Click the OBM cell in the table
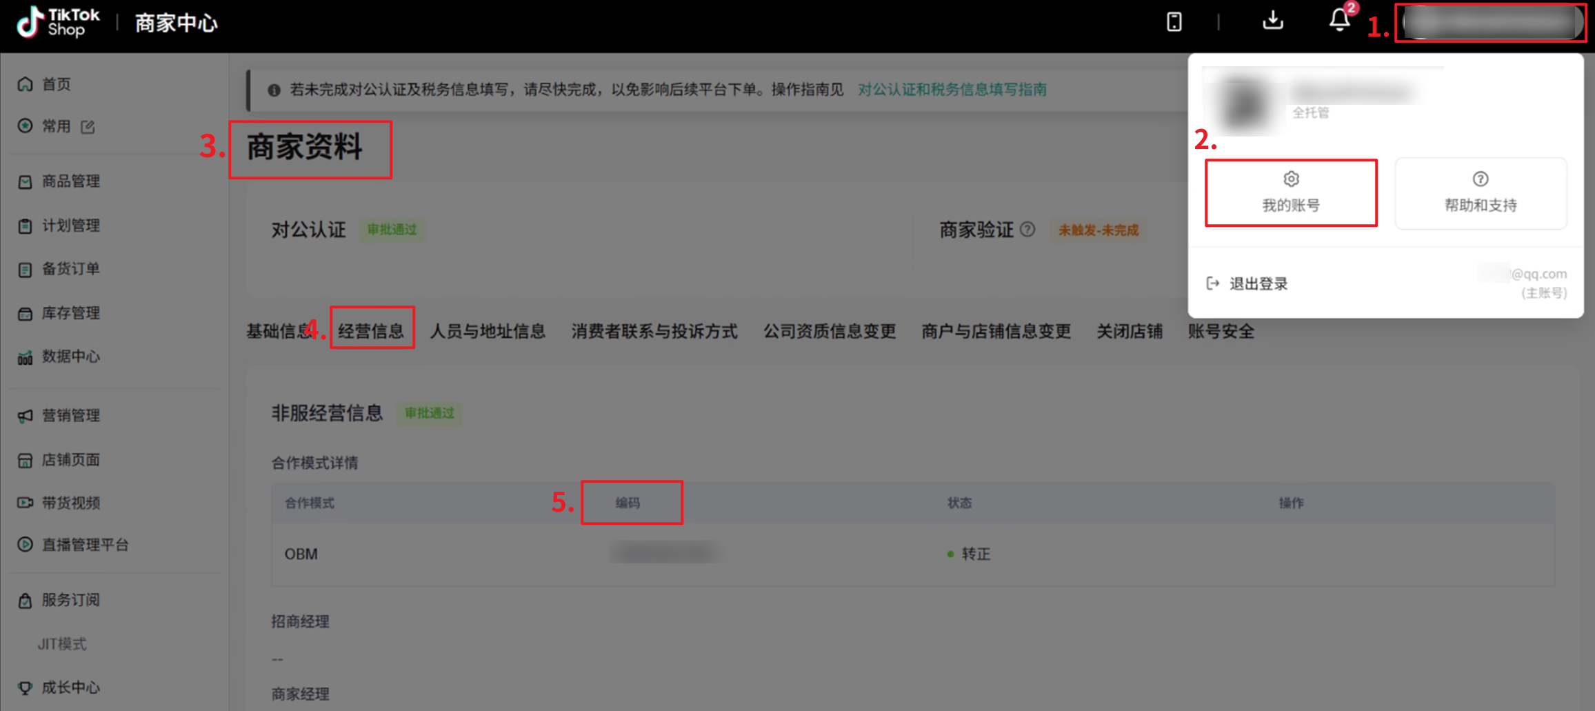 pyautogui.click(x=301, y=554)
